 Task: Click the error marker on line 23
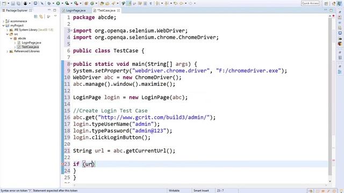[x=62, y=164]
